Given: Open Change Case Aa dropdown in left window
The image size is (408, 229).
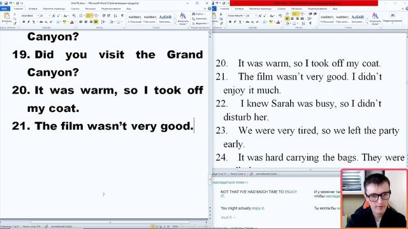Looking at the screenshot, I should tap(66, 16).
